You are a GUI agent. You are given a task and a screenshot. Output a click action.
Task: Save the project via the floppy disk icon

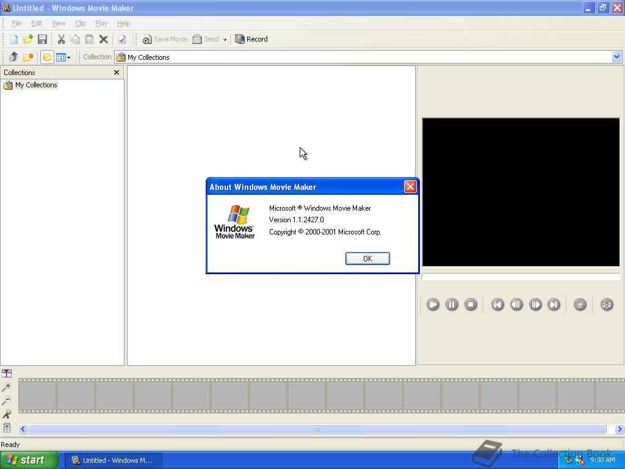click(x=42, y=39)
